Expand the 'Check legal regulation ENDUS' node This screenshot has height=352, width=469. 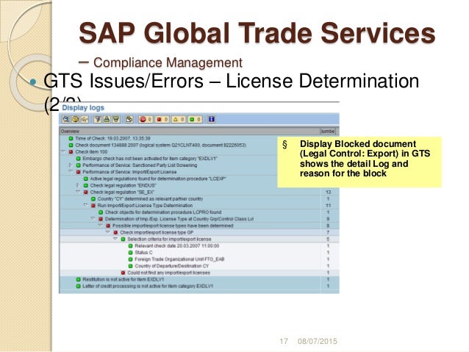tap(78, 185)
